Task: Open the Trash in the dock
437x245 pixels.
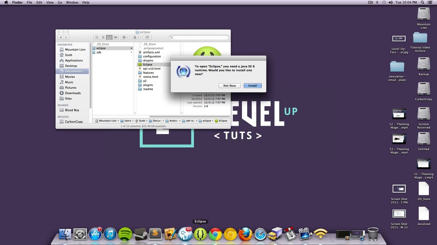Action: tap(373, 234)
